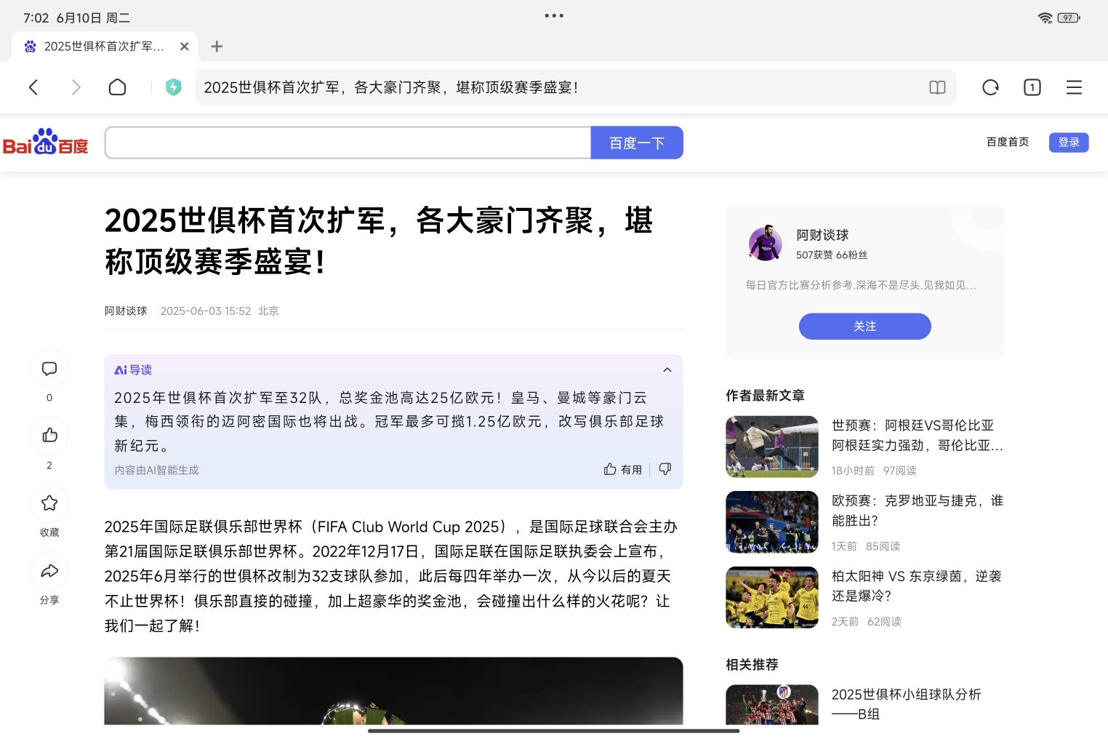This screenshot has height=739, width=1108.
Task: Open the browser home page icon
Action: [x=117, y=87]
